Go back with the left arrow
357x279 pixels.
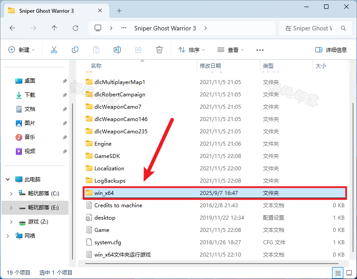(12, 28)
